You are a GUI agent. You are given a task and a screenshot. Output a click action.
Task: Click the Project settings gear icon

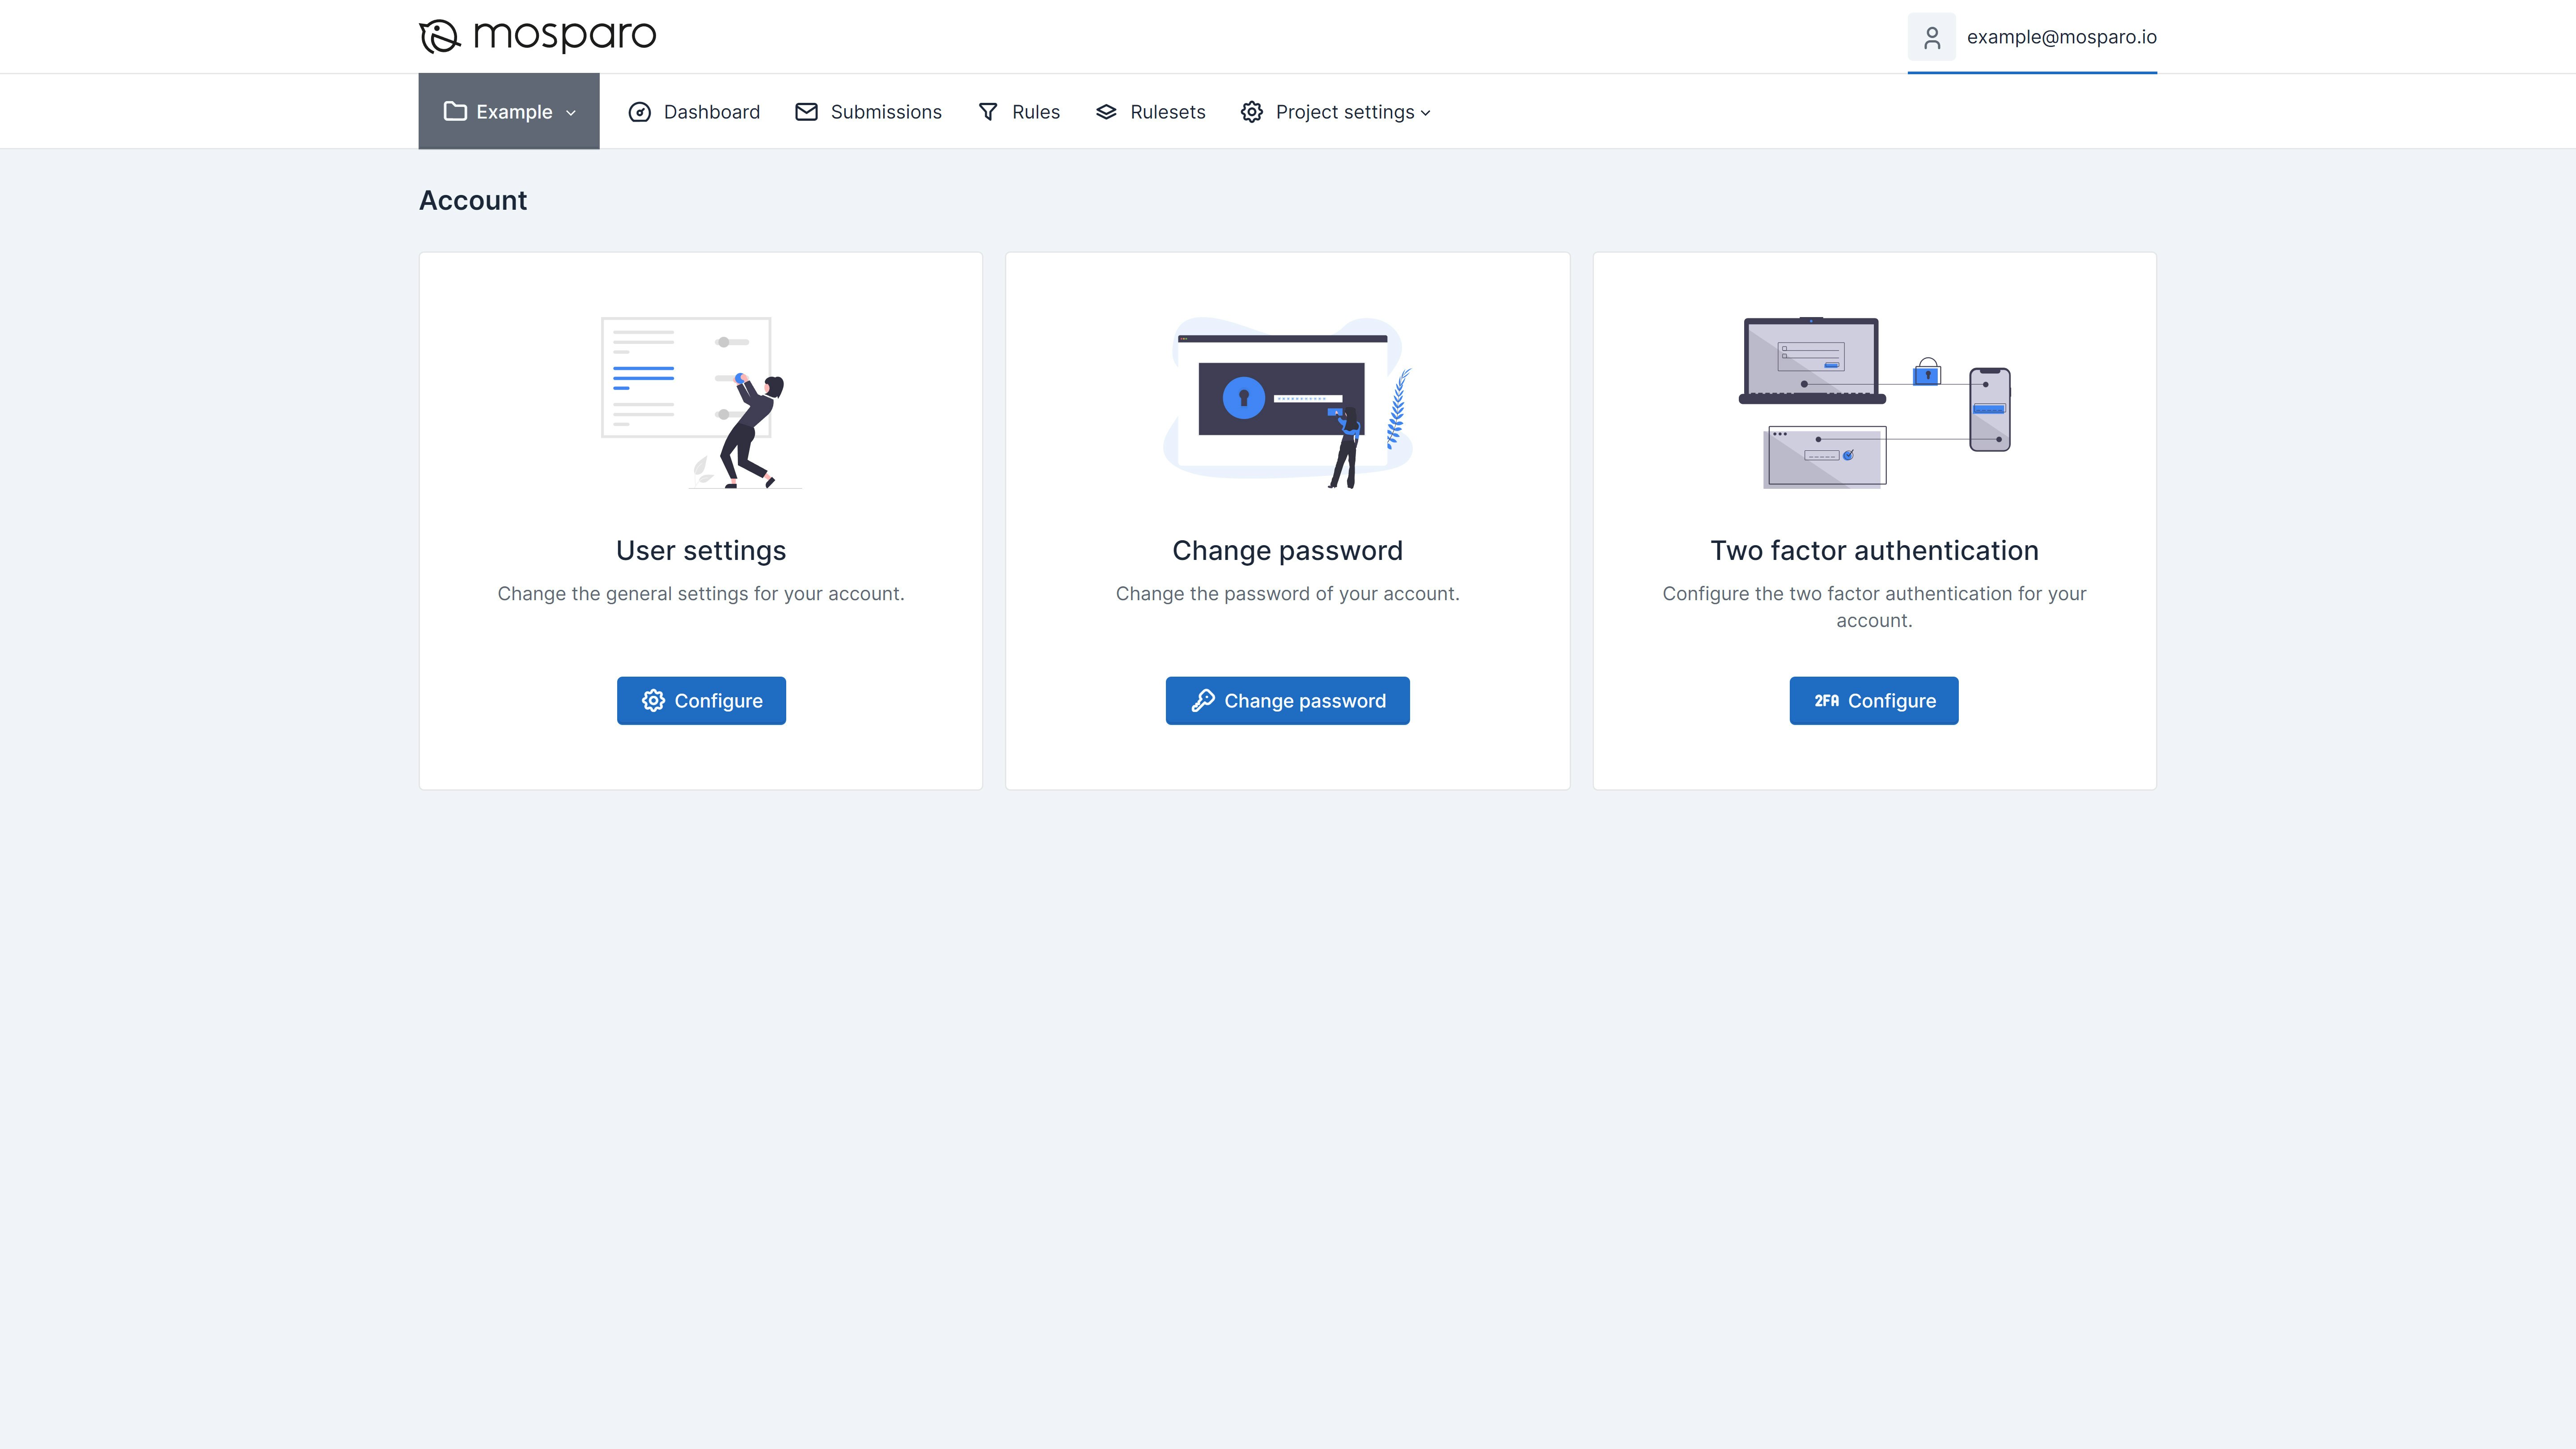point(1252,112)
